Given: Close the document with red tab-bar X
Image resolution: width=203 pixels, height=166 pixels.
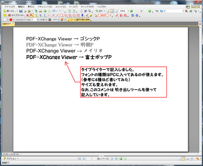Looking at the screenshot, I should click(x=200, y=24).
